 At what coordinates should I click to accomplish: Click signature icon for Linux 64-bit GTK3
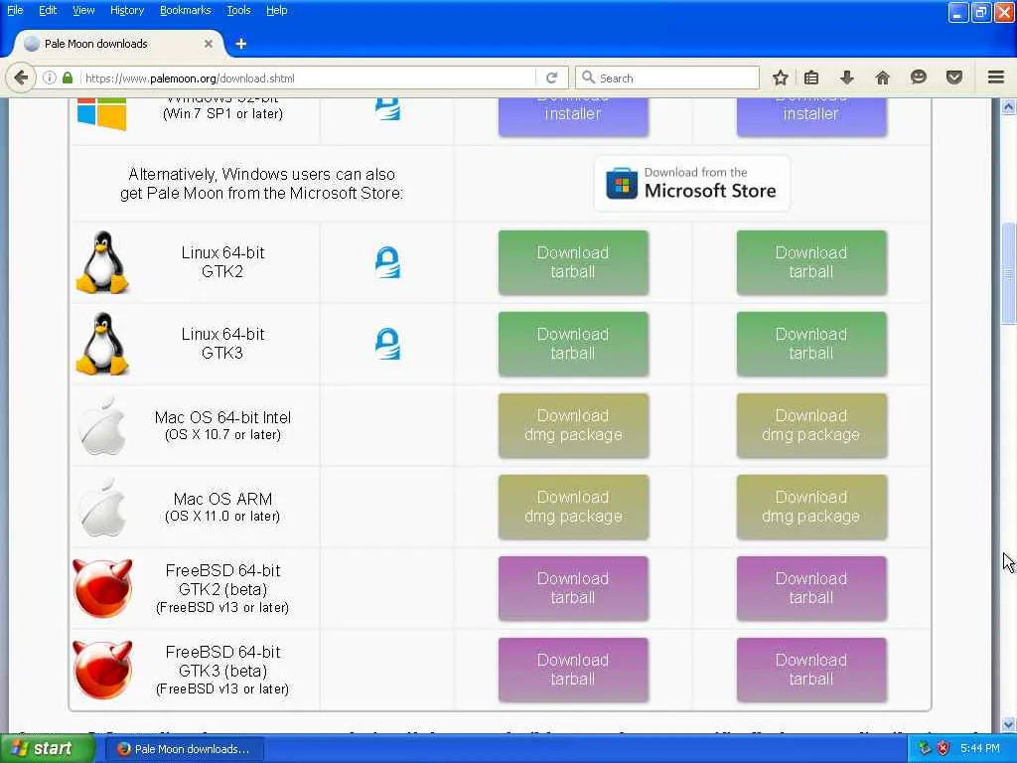pyautogui.click(x=388, y=344)
